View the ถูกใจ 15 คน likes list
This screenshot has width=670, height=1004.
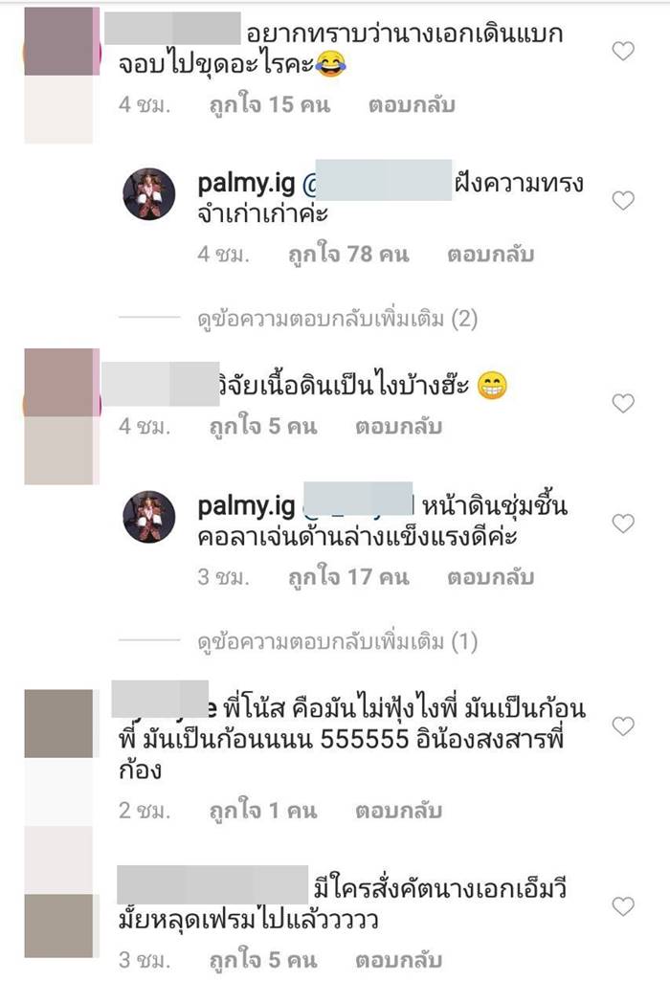[x=270, y=104]
